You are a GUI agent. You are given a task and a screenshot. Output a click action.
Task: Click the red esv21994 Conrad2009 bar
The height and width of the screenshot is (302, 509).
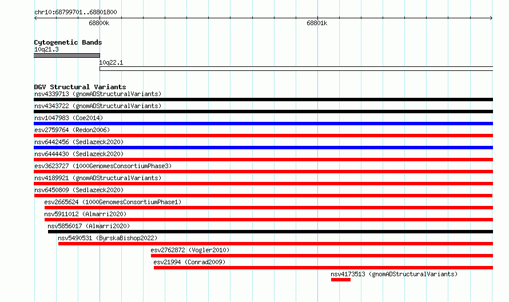pos(323,268)
